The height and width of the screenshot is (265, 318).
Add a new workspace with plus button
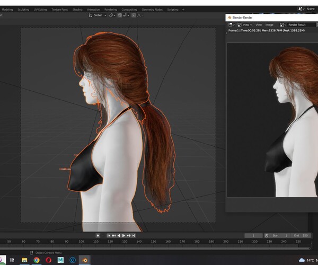pyautogui.click(x=183, y=10)
